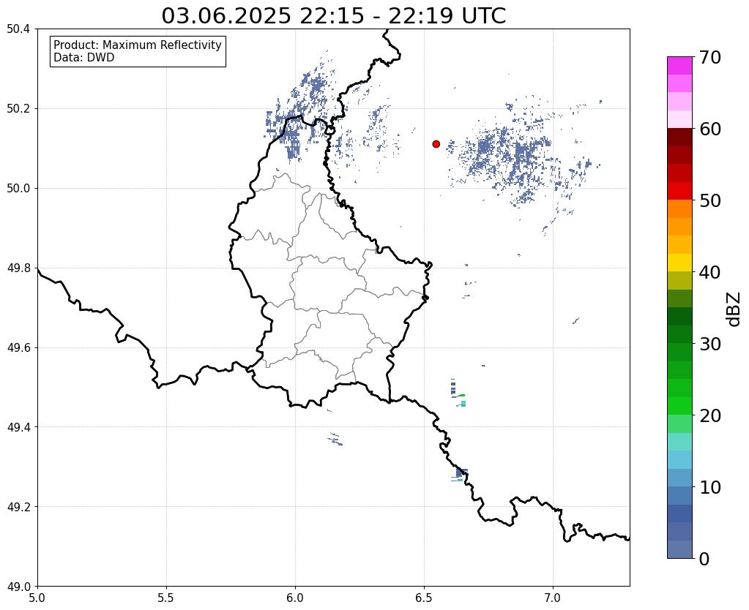This screenshot has height=610, width=749.
Task: Click the dBZ colorbar axis label
Action: point(734,309)
